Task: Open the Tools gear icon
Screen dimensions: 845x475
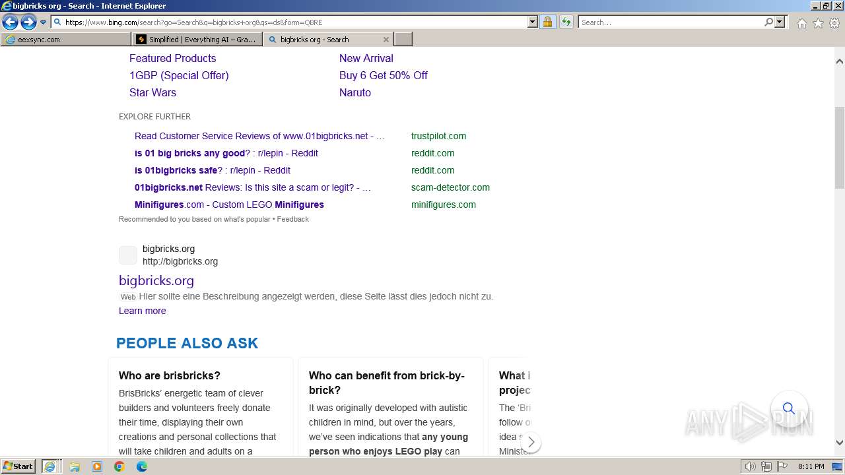Action: [834, 23]
